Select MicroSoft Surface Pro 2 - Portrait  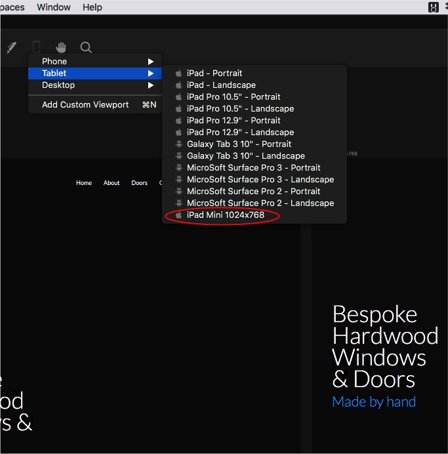(x=253, y=192)
